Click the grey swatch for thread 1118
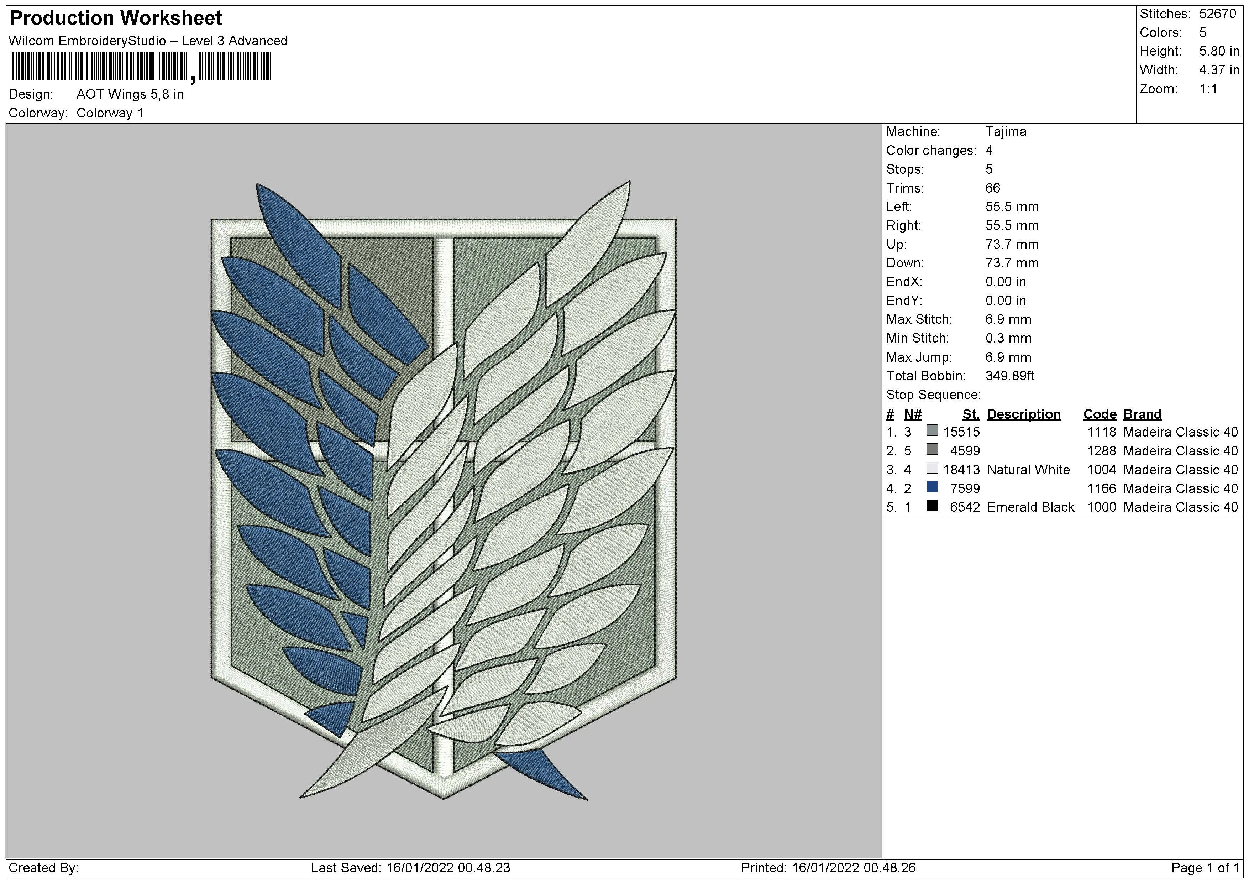The height and width of the screenshot is (883, 1249). tap(932, 430)
